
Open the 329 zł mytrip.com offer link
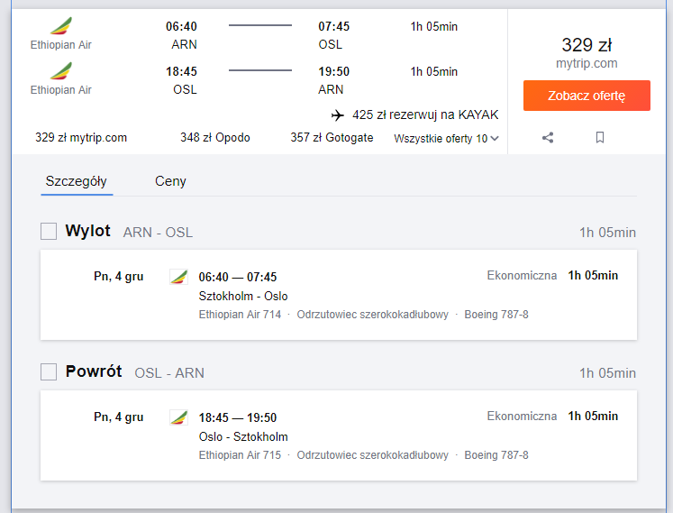pyautogui.click(x=81, y=137)
